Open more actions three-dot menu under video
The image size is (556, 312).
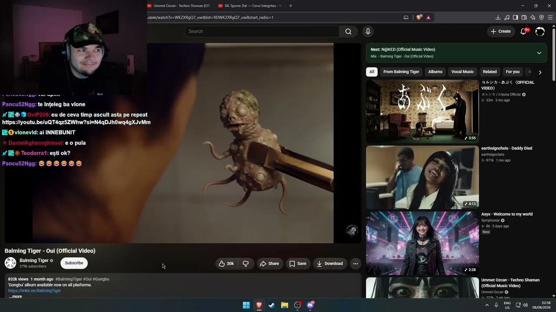pyautogui.click(x=355, y=263)
